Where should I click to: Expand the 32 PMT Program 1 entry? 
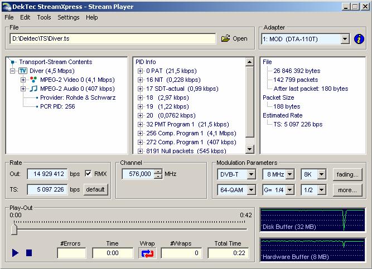click(x=140, y=124)
